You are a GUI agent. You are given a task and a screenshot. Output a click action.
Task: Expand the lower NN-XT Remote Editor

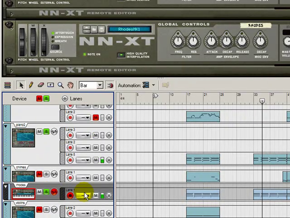11,71
